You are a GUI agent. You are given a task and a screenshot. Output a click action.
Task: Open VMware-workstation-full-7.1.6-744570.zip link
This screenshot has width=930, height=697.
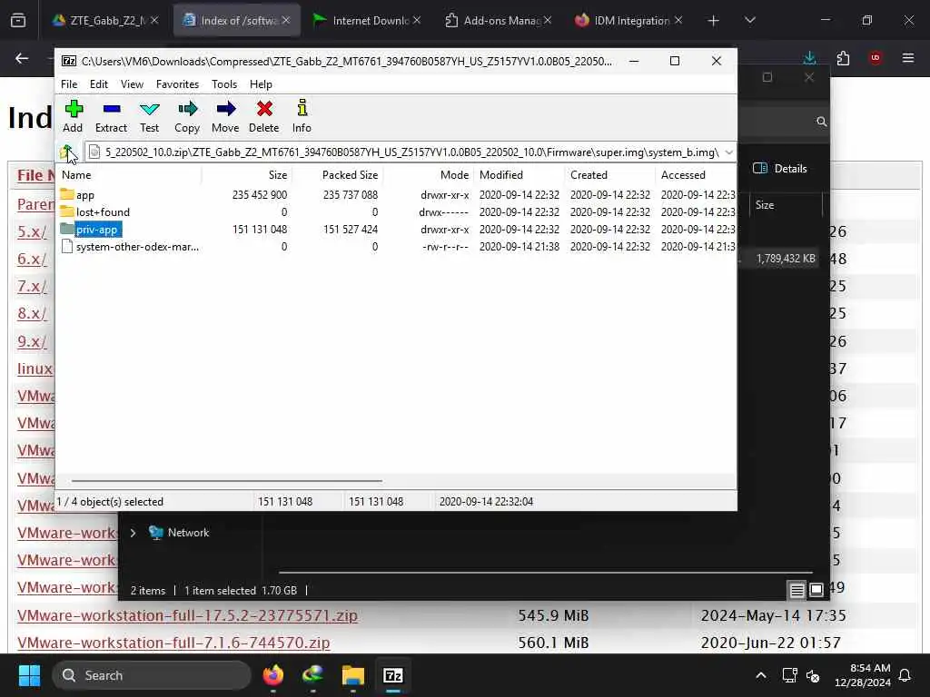click(x=173, y=643)
